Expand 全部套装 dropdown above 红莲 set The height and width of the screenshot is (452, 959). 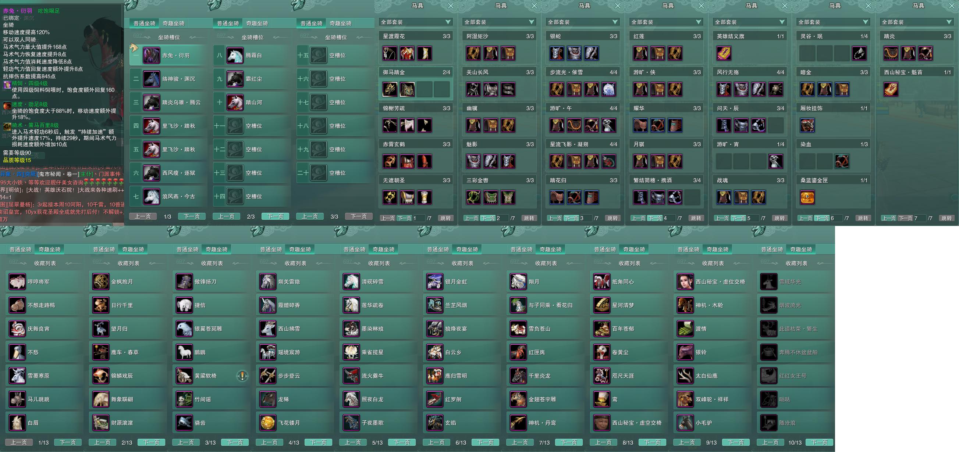[x=667, y=22]
